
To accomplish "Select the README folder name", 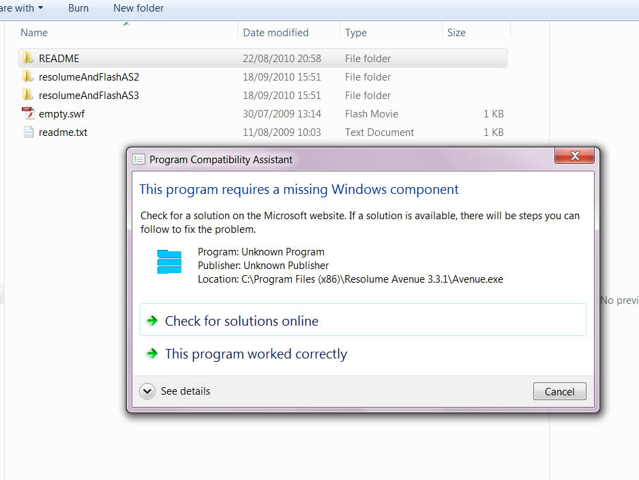I will (x=59, y=58).
